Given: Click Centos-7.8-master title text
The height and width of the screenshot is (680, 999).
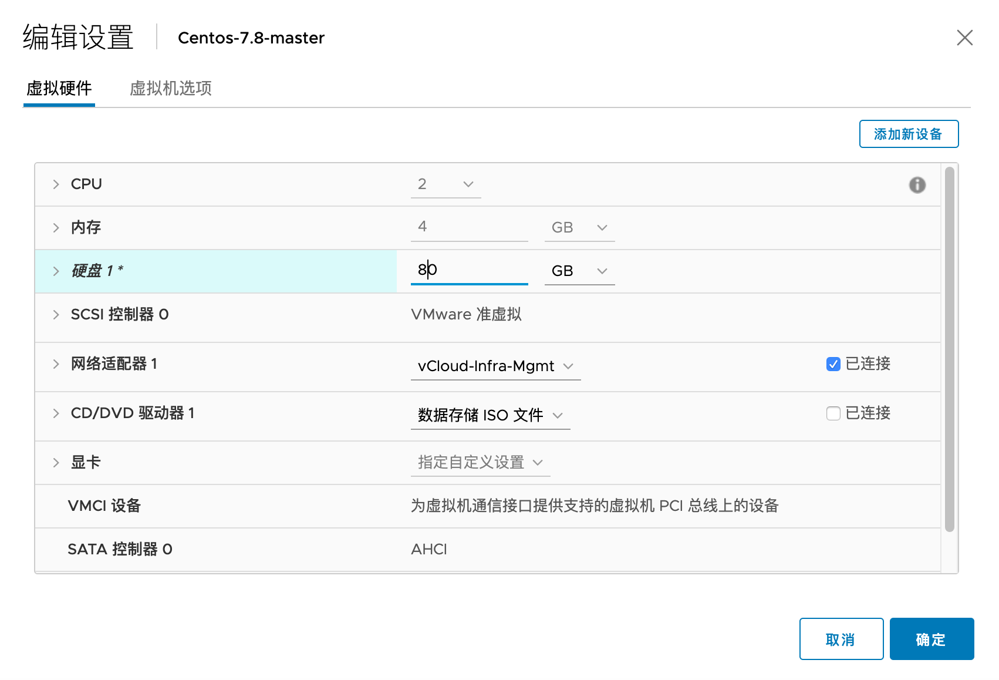Looking at the screenshot, I should pos(251,38).
